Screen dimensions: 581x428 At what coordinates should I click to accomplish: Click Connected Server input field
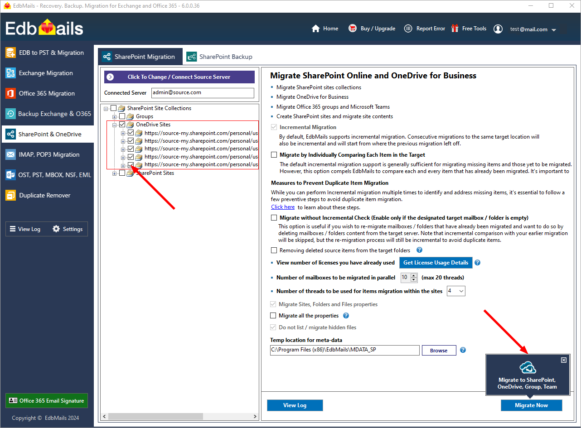click(x=203, y=93)
